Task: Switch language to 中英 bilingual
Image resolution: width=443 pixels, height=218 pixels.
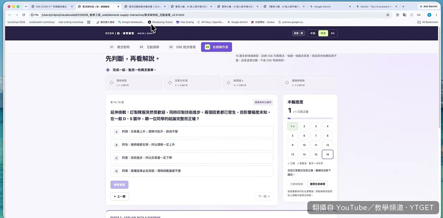Action: click(313, 33)
